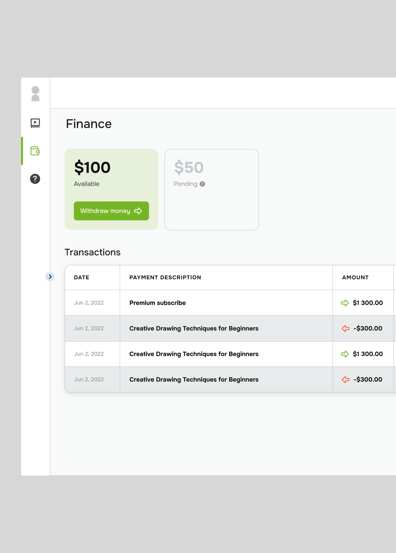
Task: Click the Withdraw money button
Action: click(111, 211)
